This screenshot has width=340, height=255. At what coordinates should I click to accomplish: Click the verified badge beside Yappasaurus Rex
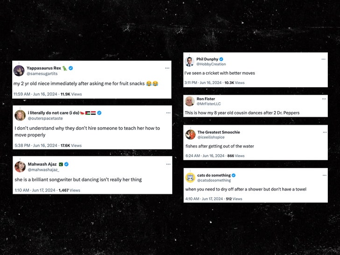71,68
